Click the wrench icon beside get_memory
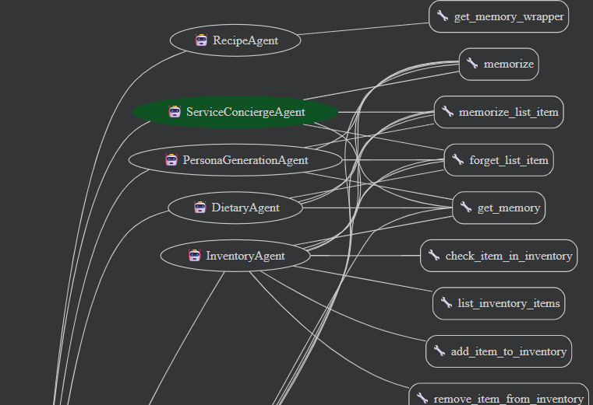Screen dimensions: 593x405 coord(465,207)
